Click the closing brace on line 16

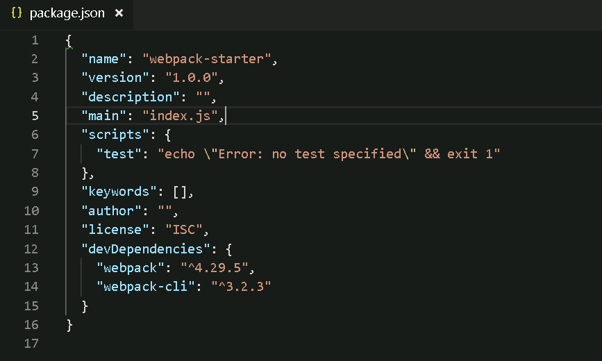pyautogui.click(x=69, y=324)
